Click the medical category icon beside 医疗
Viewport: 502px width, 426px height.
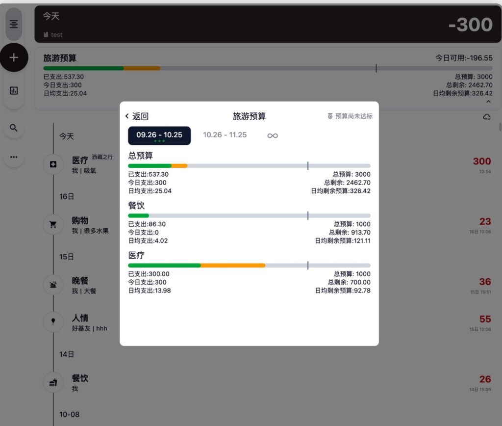pyautogui.click(x=53, y=164)
